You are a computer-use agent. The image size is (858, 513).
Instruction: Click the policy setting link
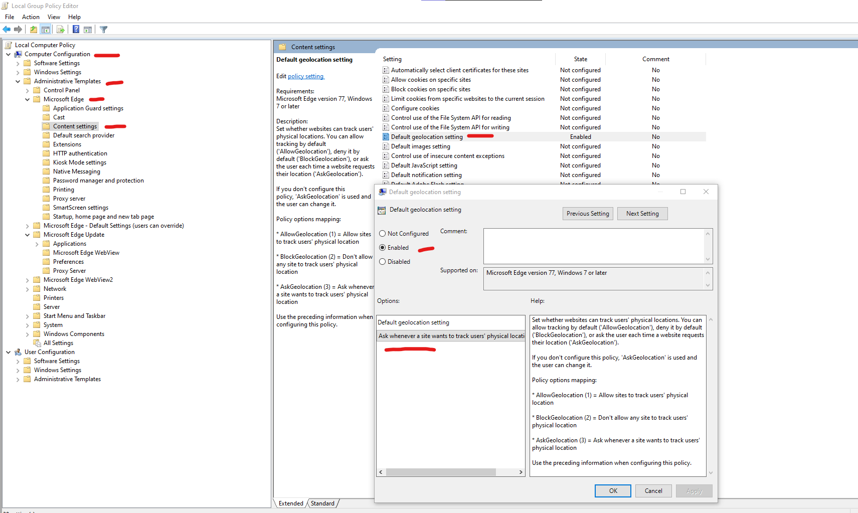(x=306, y=76)
